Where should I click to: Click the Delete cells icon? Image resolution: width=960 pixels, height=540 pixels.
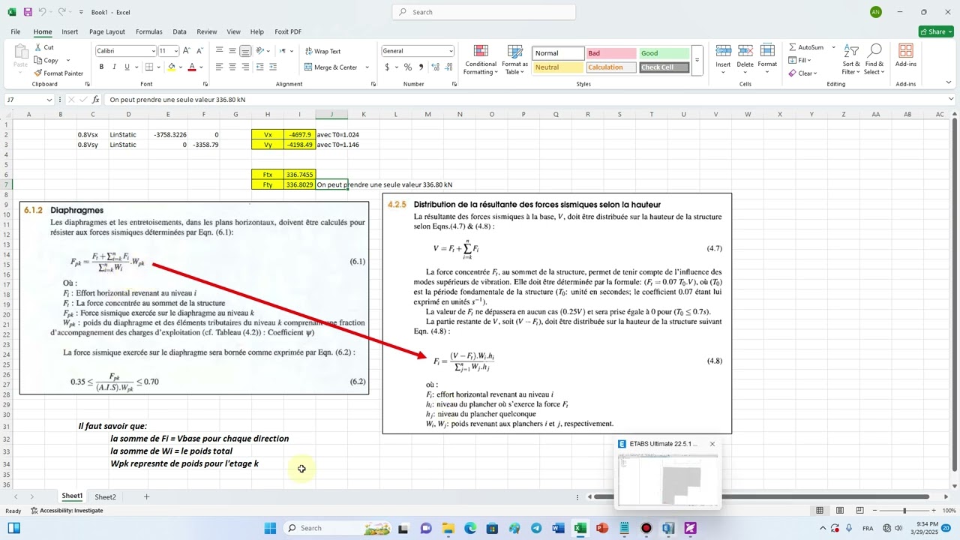coord(745,51)
